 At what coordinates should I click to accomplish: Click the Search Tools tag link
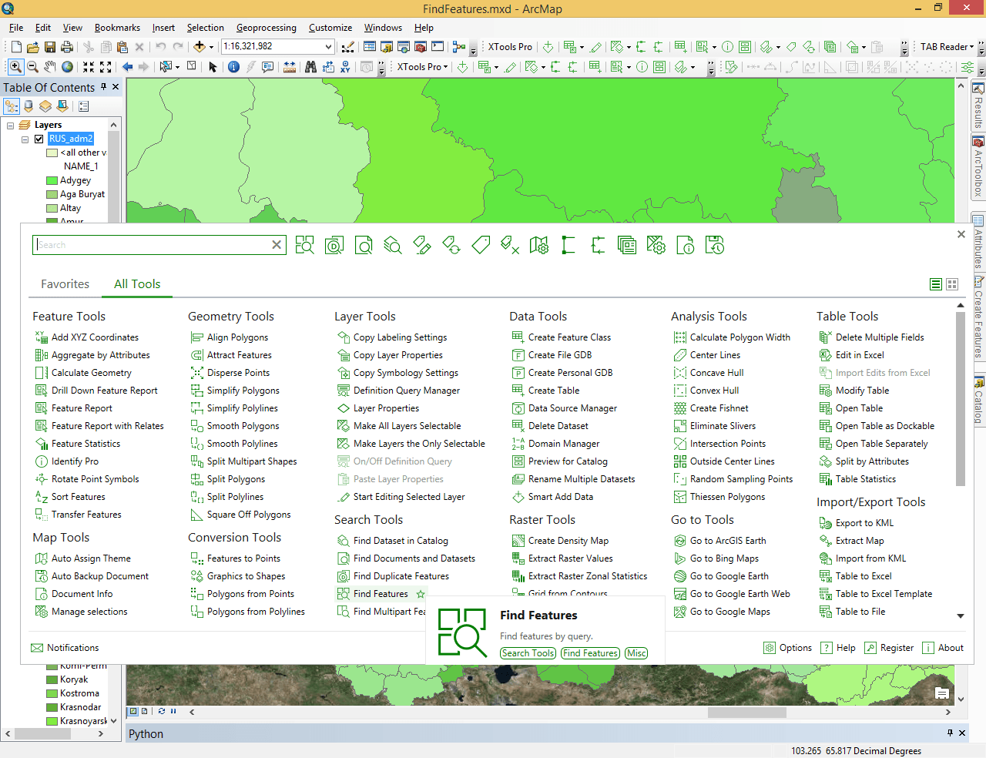tap(528, 653)
